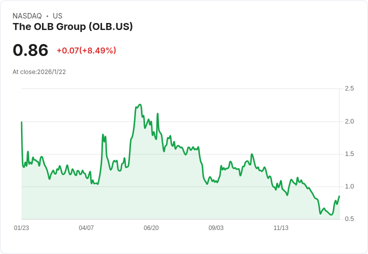Click the 11/13 date axis label
The image size is (368, 254).
[x=281, y=228]
